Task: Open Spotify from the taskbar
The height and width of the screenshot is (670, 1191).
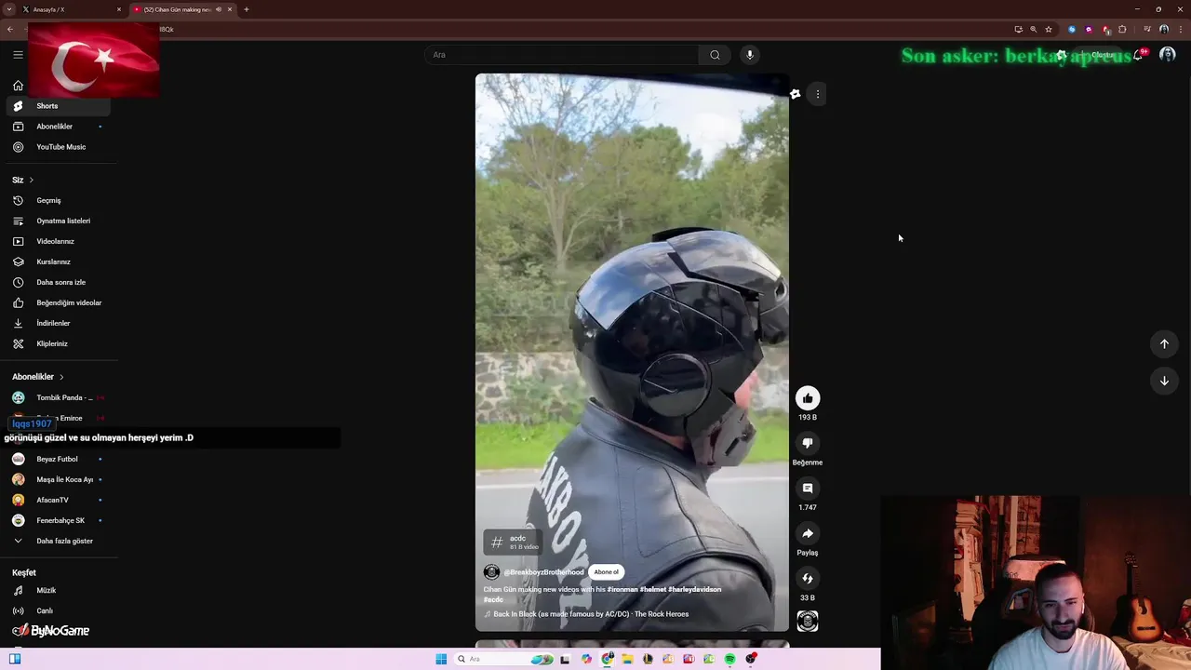Action: [729, 659]
